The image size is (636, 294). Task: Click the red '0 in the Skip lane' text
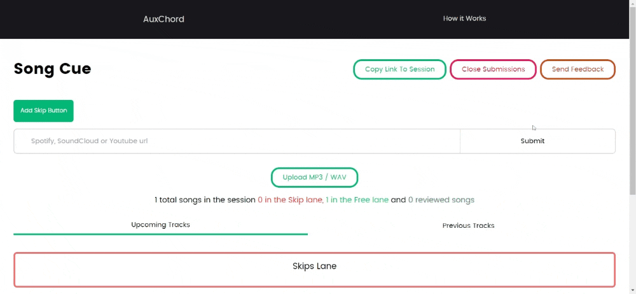(291, 200)
